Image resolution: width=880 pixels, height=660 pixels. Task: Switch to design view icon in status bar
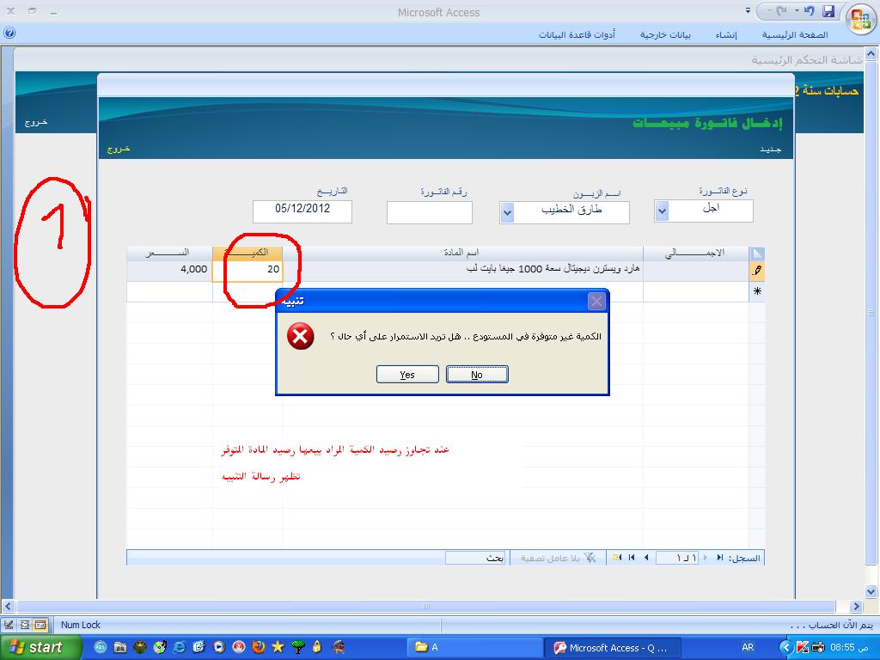coord(9,624)
